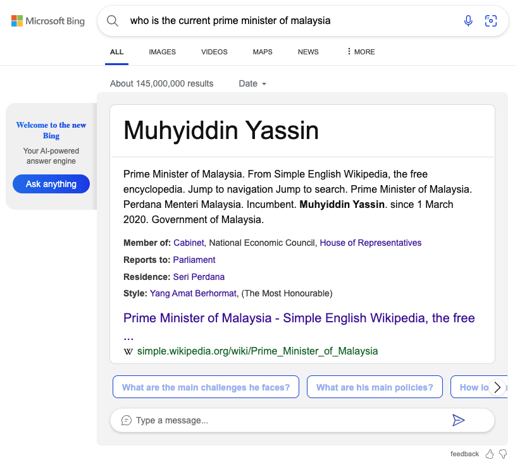The width and height of the screenshot is (515, 467).
Task: Click the 'National Economic Council' text
Action: pos(262,243)
